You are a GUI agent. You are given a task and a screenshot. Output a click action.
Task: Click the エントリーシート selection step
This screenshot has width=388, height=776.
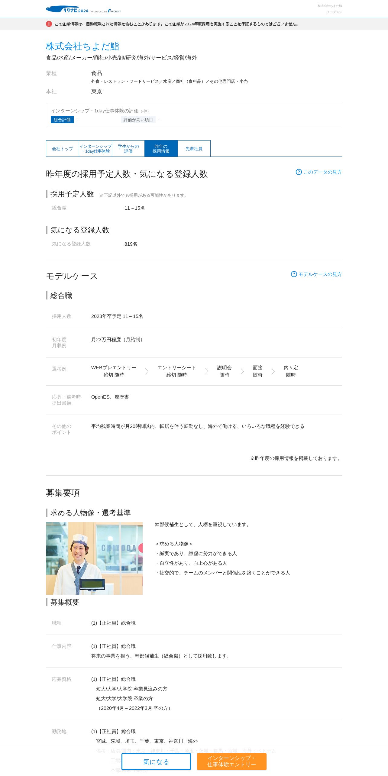pyautogui.click(x=177, y=371)
